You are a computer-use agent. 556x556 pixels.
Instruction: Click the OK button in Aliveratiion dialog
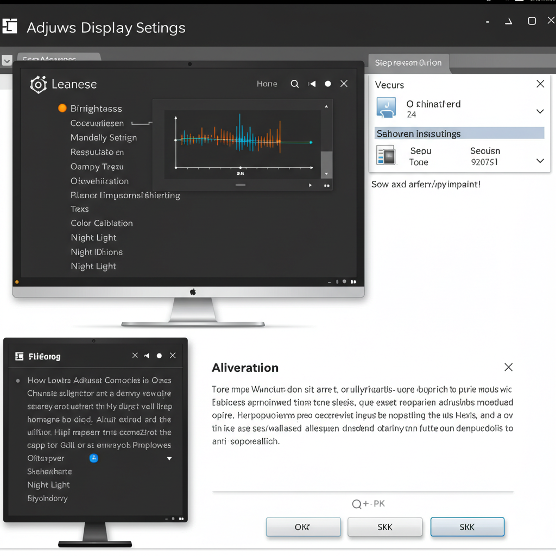[x=303, y=527]
